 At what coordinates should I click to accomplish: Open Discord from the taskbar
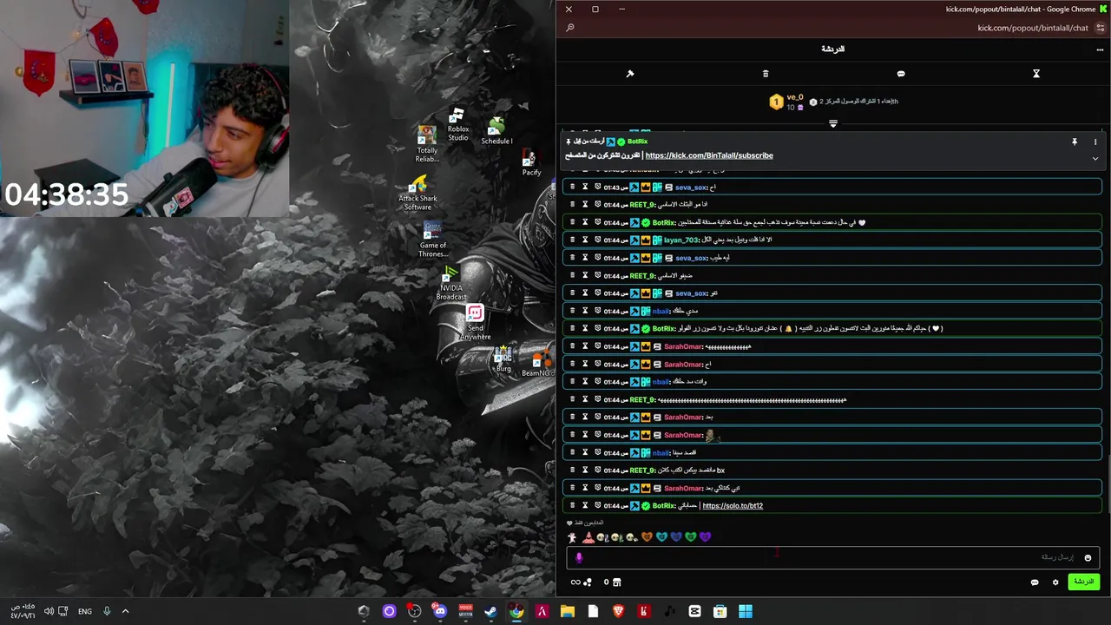point(440,611)
